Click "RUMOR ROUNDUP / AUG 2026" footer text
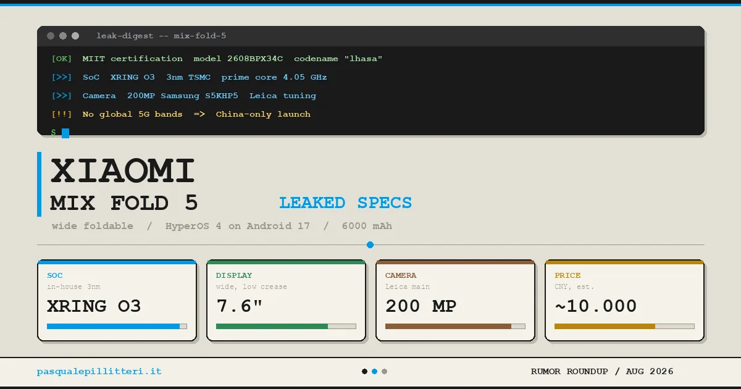The height and width of the screenshot is (389, 741). click(x=602, y=372)
